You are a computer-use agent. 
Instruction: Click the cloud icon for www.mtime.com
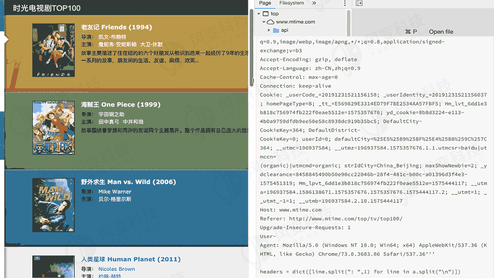pyautogui.click(x=271, y=22)
